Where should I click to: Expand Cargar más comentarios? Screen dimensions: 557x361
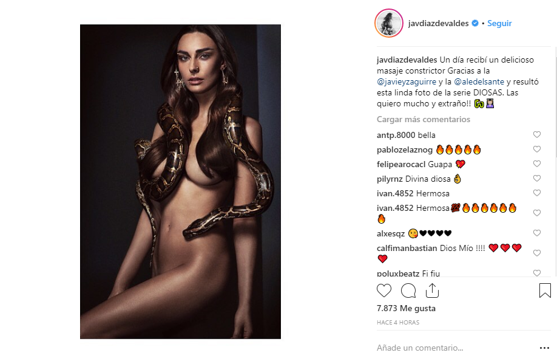424,120
